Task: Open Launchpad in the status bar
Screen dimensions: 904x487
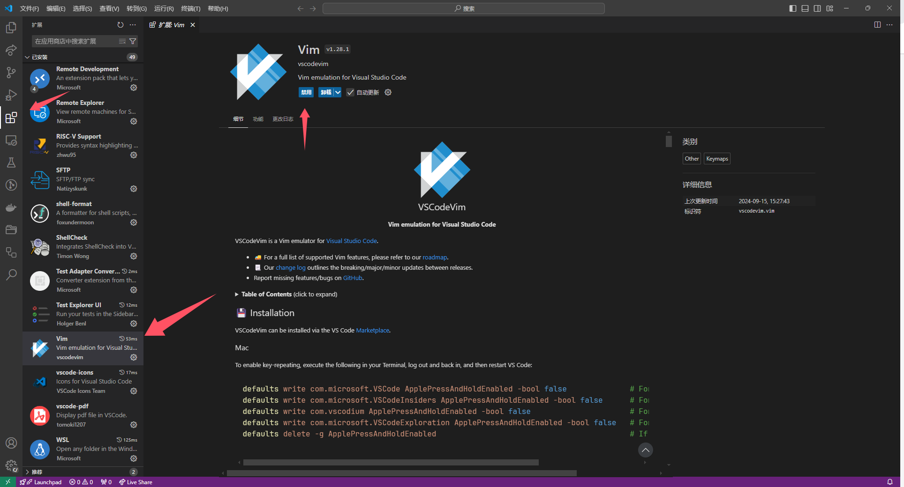Action: (x=41, y=482)
